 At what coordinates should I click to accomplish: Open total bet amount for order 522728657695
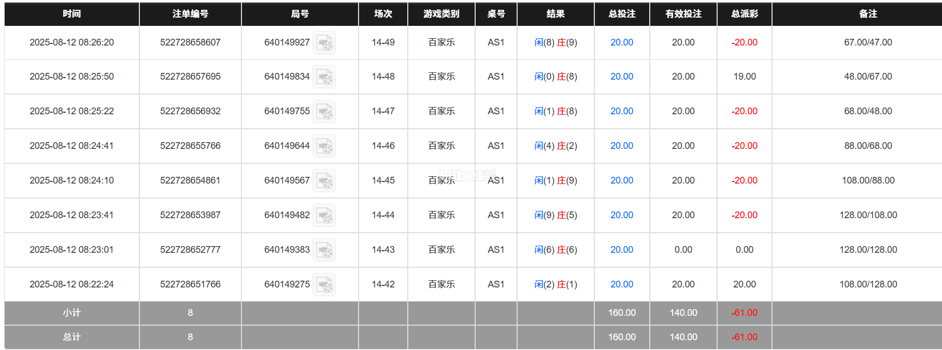(621, 77)
